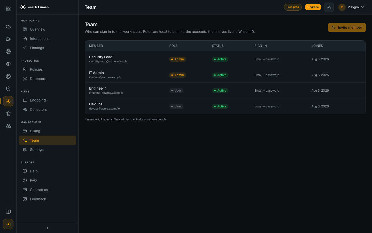Go to Overview in sidebar
The width and height of the screenshot is (372, 233).
coord(48,29)
